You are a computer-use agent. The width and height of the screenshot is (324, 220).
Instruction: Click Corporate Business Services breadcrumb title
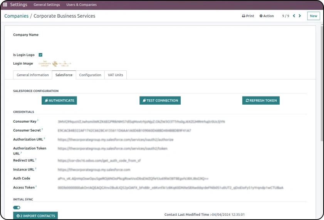coord(64,16)
